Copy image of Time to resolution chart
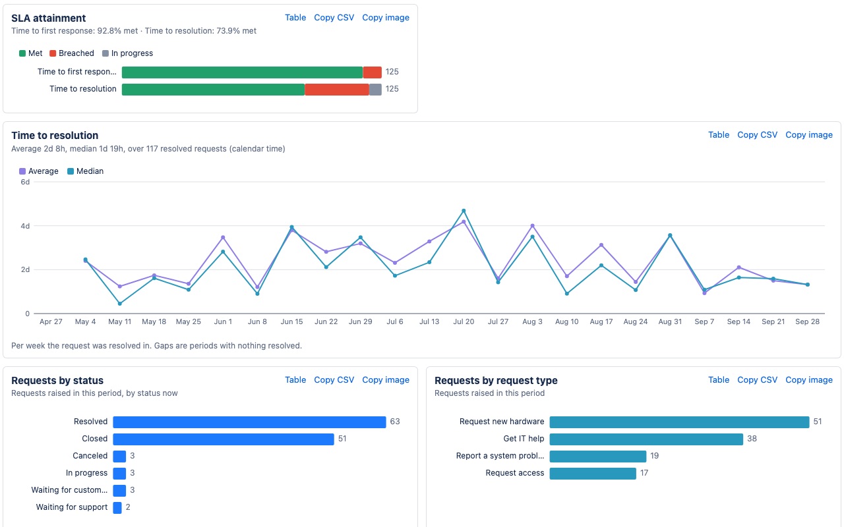The width and height of the screenshot is (844, 527). (809, 135)
